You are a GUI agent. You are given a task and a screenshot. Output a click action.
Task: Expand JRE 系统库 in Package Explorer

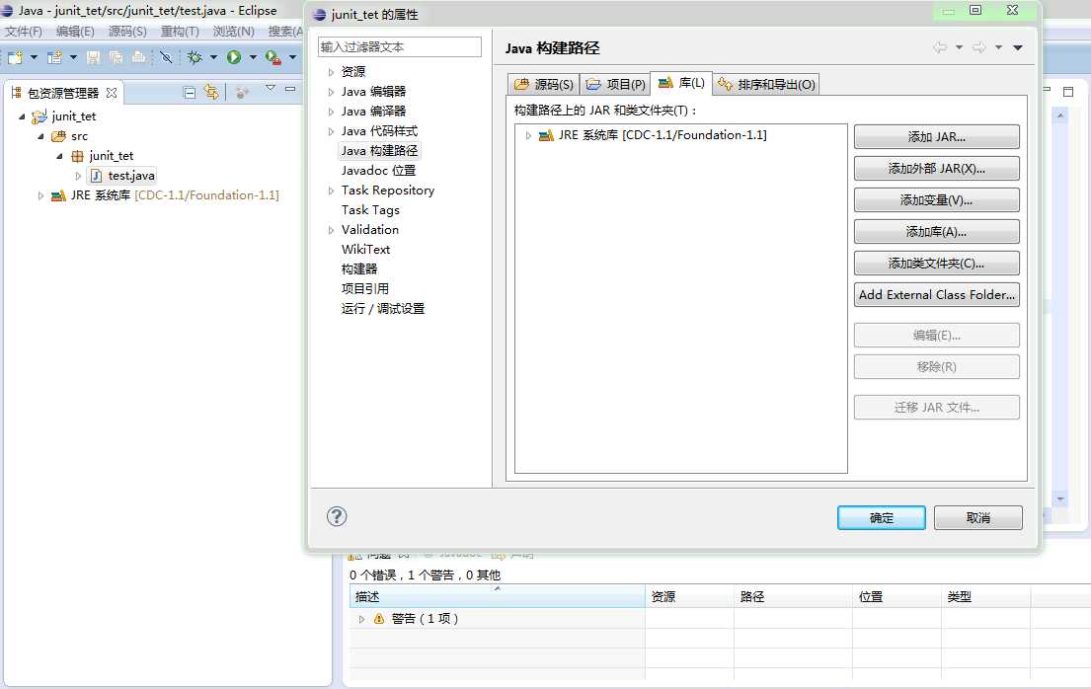(x=40, y=195)
